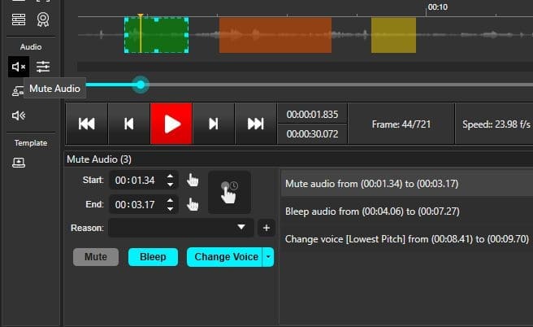
Task: Add a new reason with plus button
Action: click(x=266, y=228)
